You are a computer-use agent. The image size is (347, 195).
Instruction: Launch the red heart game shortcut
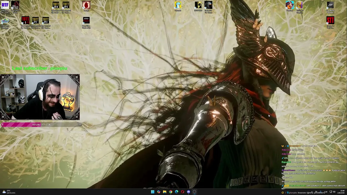(x=86, y=6)
